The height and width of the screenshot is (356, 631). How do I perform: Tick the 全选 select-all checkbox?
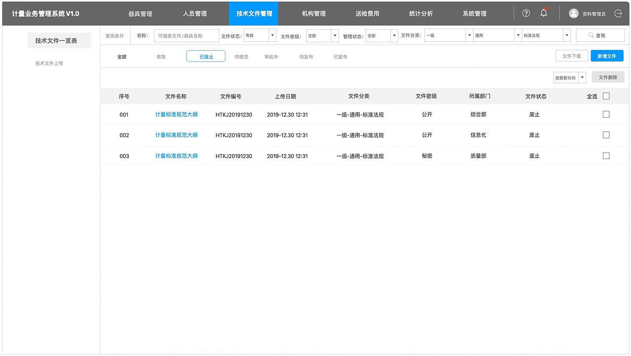[x=606, y=97]
